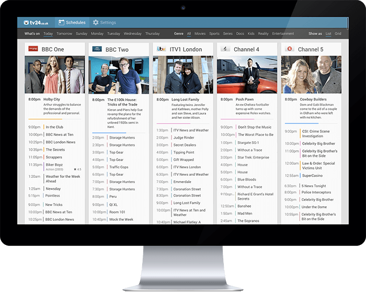Filter genre by Series
The width and height of the screenshot is (366, 293).
pos(227,33)
